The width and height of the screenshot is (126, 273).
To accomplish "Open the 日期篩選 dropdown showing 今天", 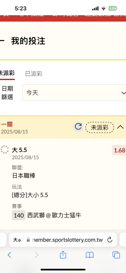I will [74, 93].
